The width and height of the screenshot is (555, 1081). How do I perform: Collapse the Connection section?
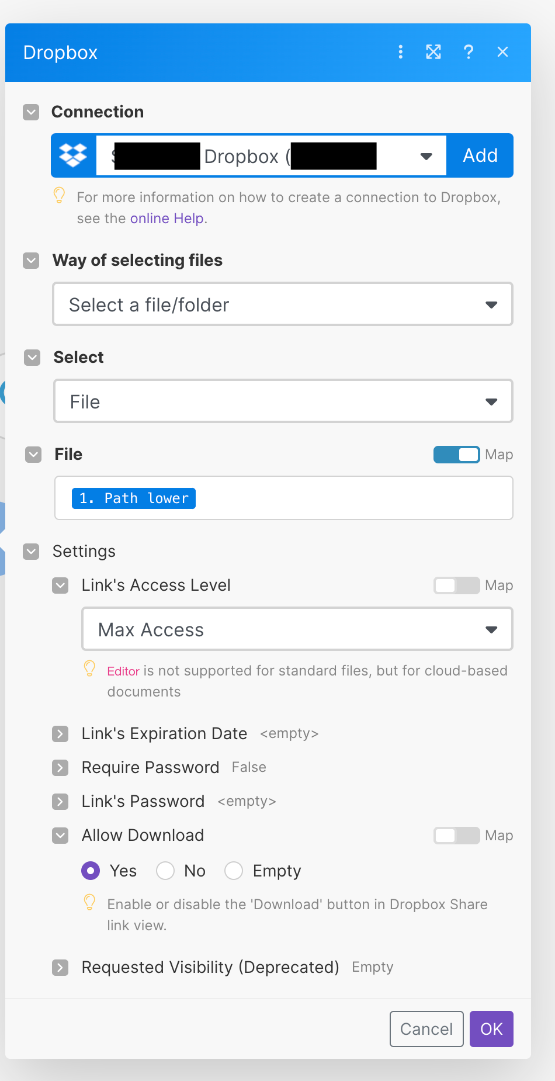click(31, 112)
